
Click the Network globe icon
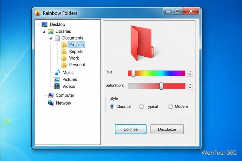51,103
